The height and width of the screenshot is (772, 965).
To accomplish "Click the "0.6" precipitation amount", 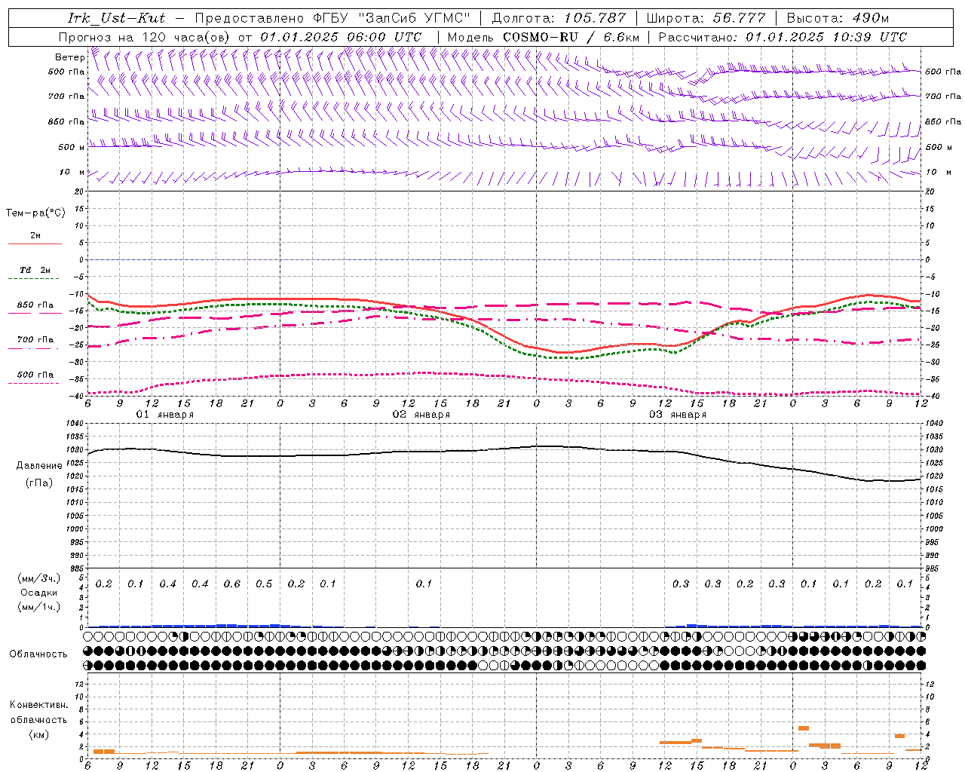I will (x=232, y=584).
